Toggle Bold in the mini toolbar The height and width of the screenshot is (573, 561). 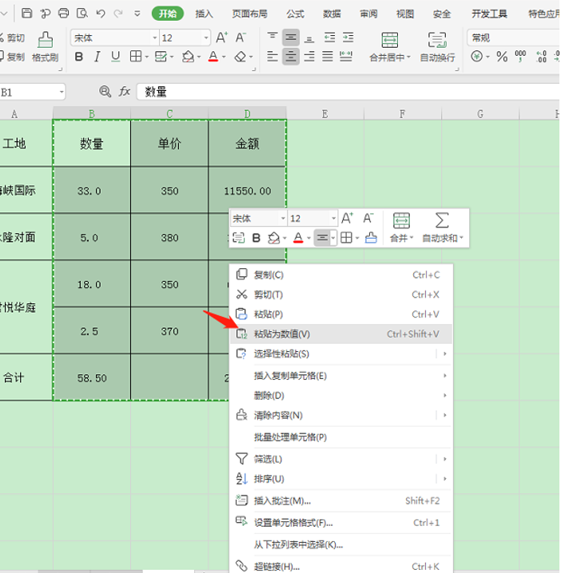pyautogui.click(x=257, y=239)
